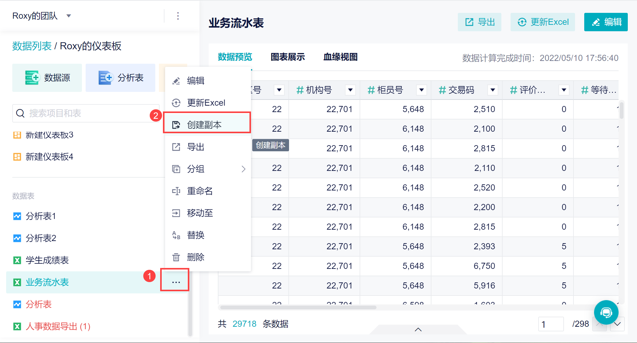Open the 新建仪表板3 dashboard item
The width and height of the screenshot is (637, 343).
49,135
